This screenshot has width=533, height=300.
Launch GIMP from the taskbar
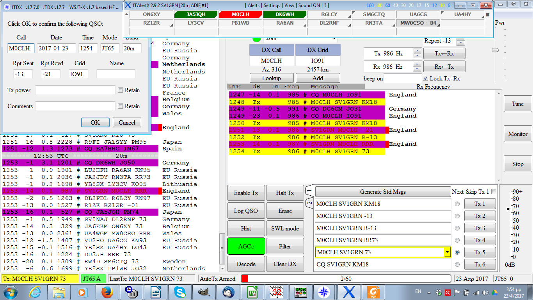coord(204,292)
